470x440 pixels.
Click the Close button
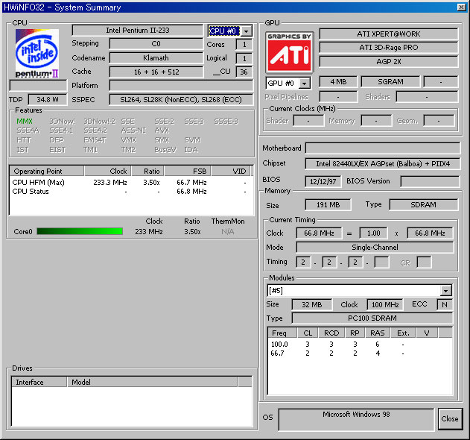(x=450, y=418)
